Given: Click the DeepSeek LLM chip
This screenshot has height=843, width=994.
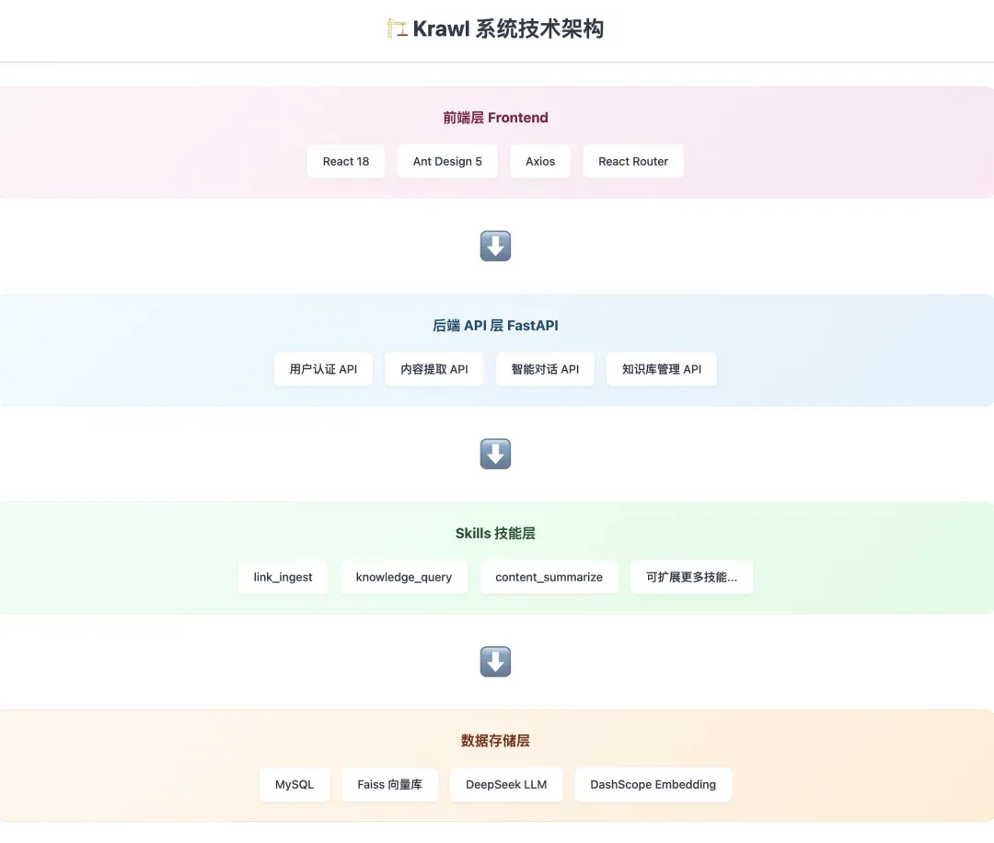Looking at the screenshot, I should pos(506,785).
